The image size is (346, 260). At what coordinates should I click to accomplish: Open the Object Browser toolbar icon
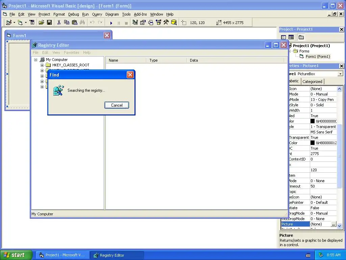(158, 22)
